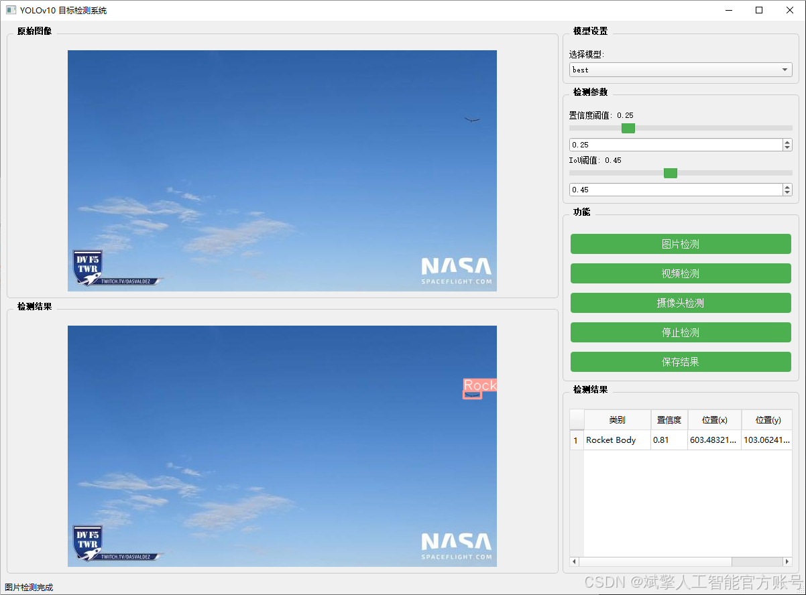Click the 置信度阈值 slider handle
Image resolution: width=806 pixels, height=595 pixels.
[628, 128]
